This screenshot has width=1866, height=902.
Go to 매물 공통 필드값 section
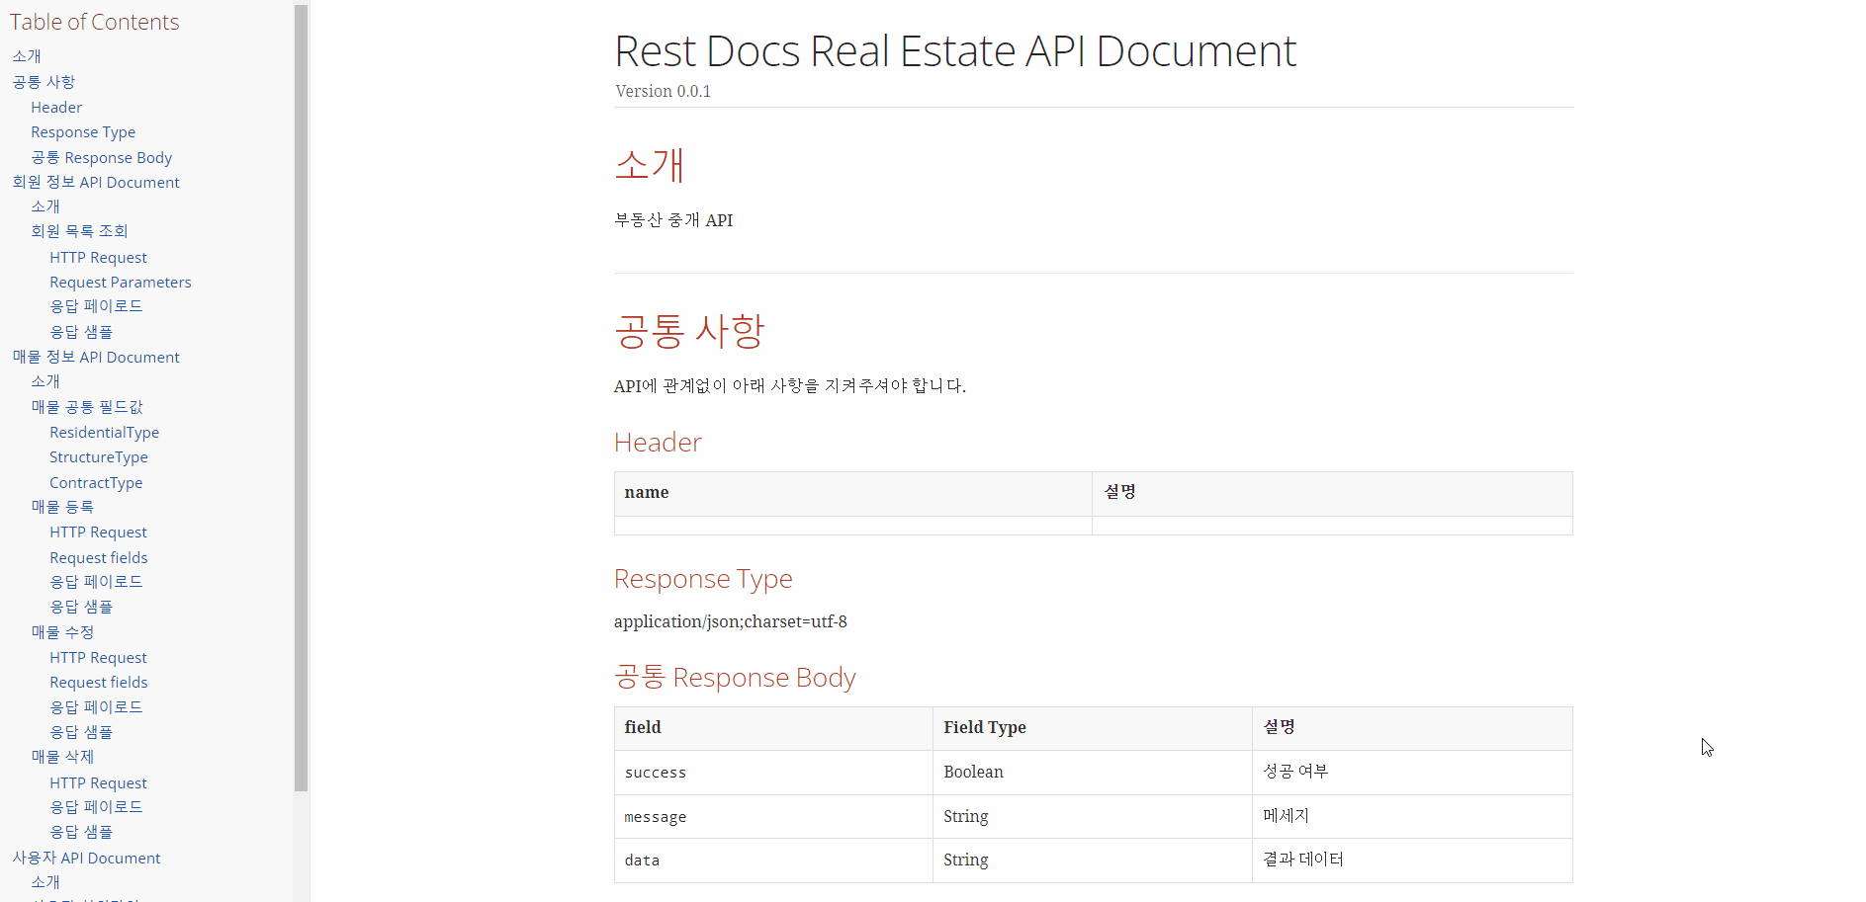(87, 407)
